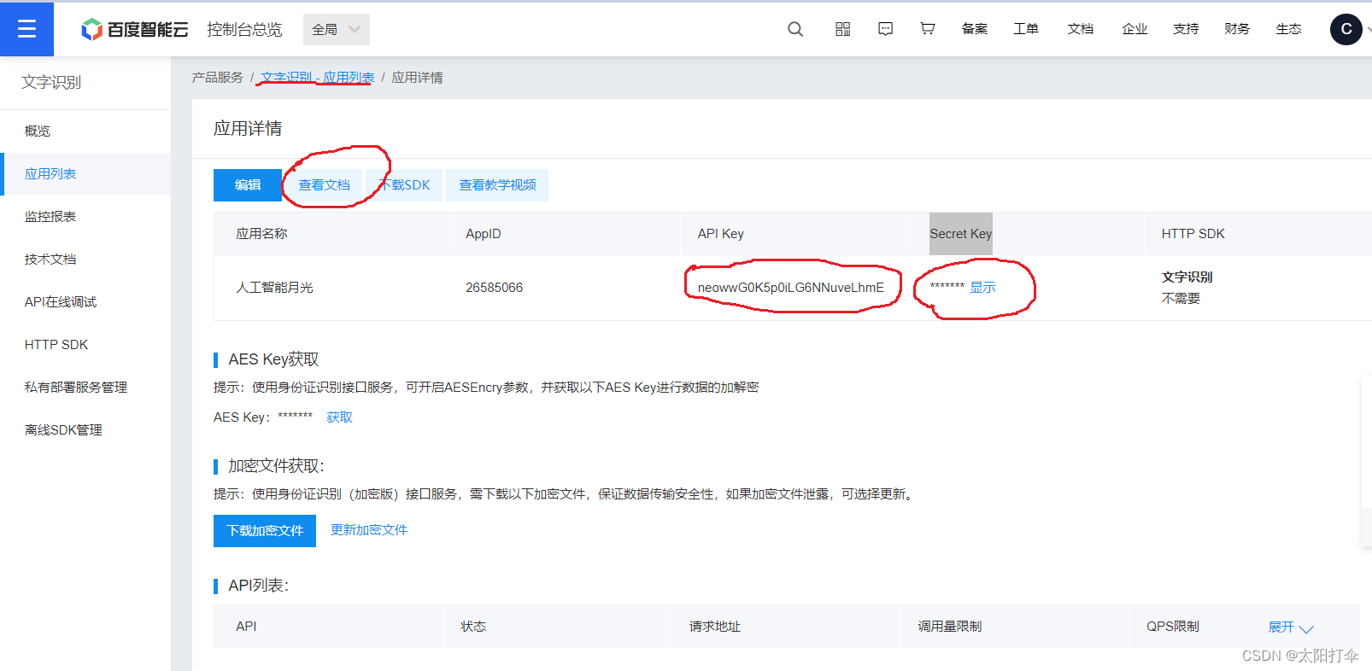Click the 下载加密文件 button

[x=265, y=531]
